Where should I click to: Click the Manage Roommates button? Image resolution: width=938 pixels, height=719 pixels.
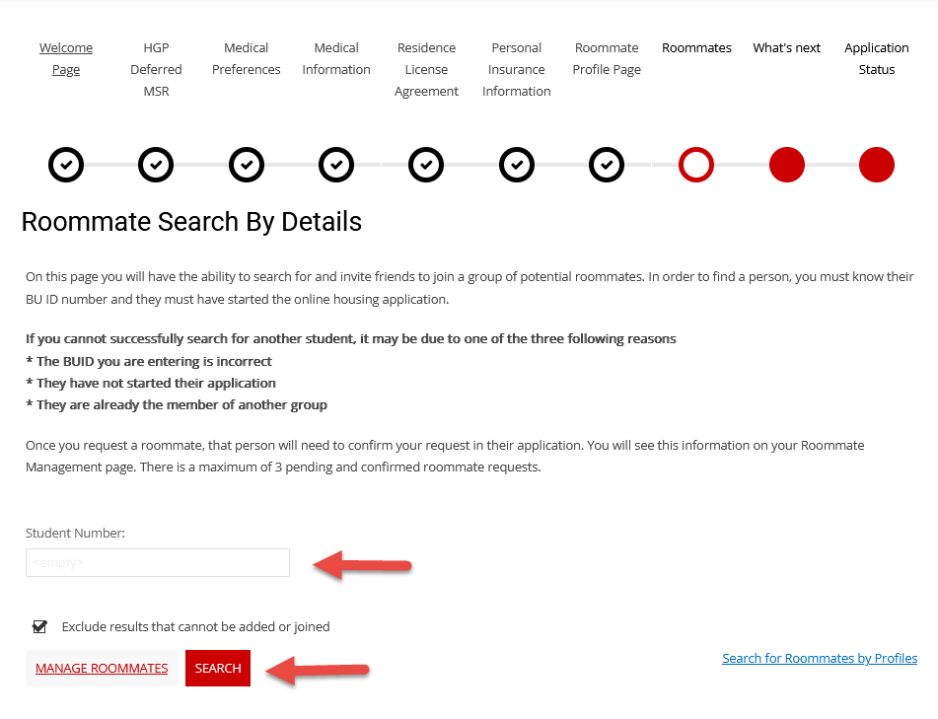102,668
